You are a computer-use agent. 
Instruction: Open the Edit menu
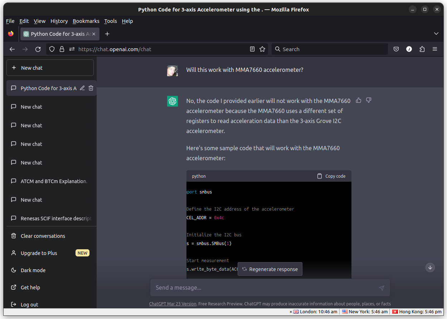pyautogui.click(x=24, y=21)
